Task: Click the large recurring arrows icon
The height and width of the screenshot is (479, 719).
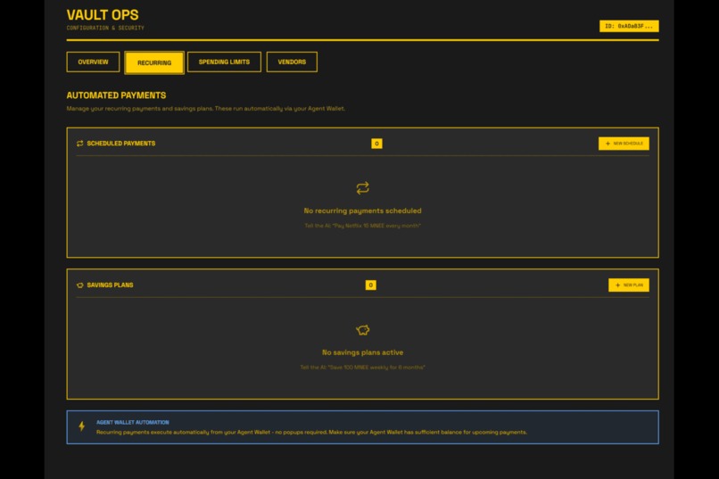Action: click(363, 188)
